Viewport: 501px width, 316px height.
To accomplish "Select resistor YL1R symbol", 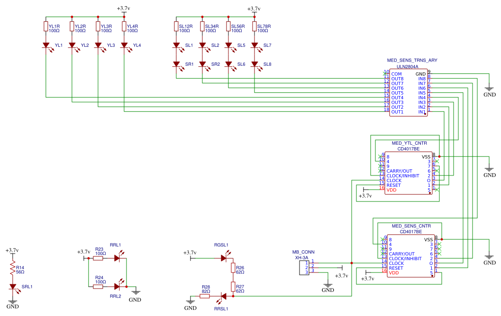I will pyautogui.click(x=46, y=26).
